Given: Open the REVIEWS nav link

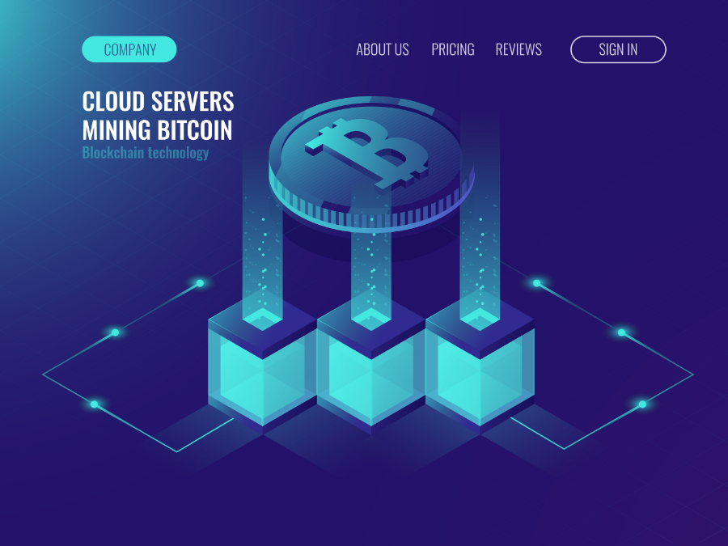Looking at the screenshot, I should click(518, 49).
